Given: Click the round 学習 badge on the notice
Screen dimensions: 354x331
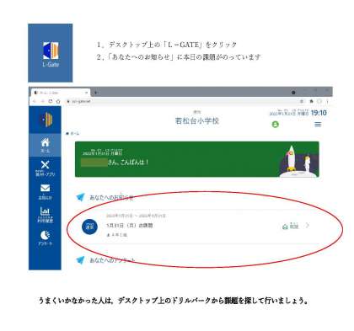Looking at the screenshot, I should (x=89, y=227).
